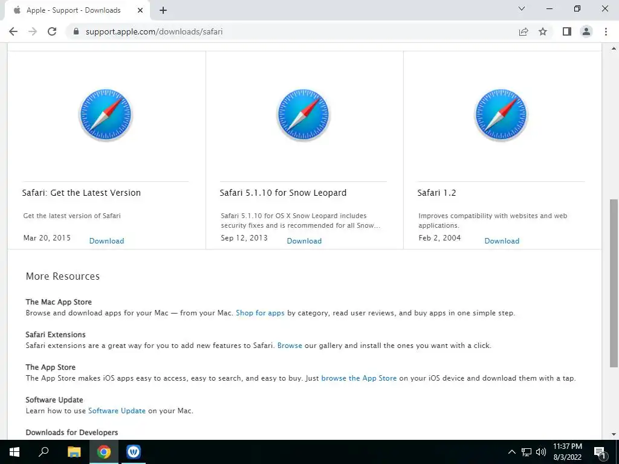Download Safari 5.1.10 dated Sep 12, 2013
619x464 pixels.
305,241
